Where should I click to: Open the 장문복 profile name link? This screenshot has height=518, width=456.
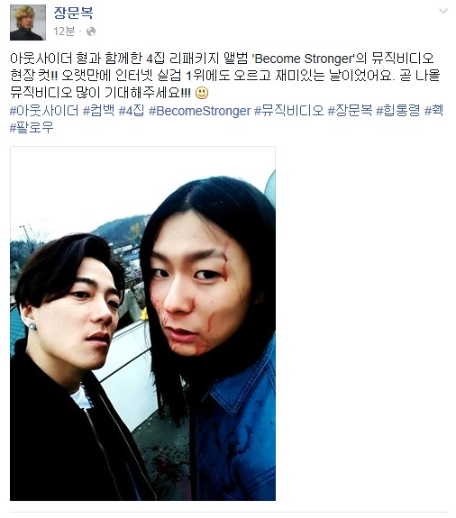click(x=73, y=14)
